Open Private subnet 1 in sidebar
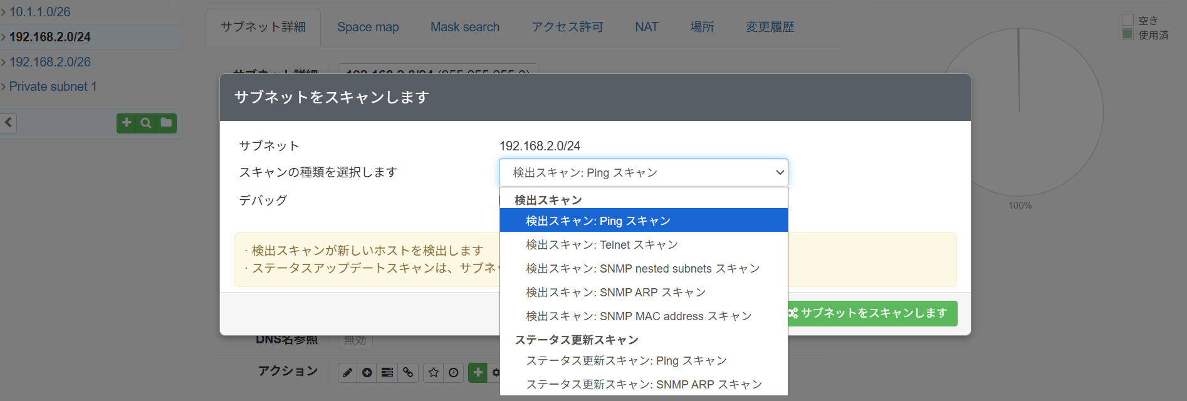Viewport: 1187px width, 401px height. 53,86
